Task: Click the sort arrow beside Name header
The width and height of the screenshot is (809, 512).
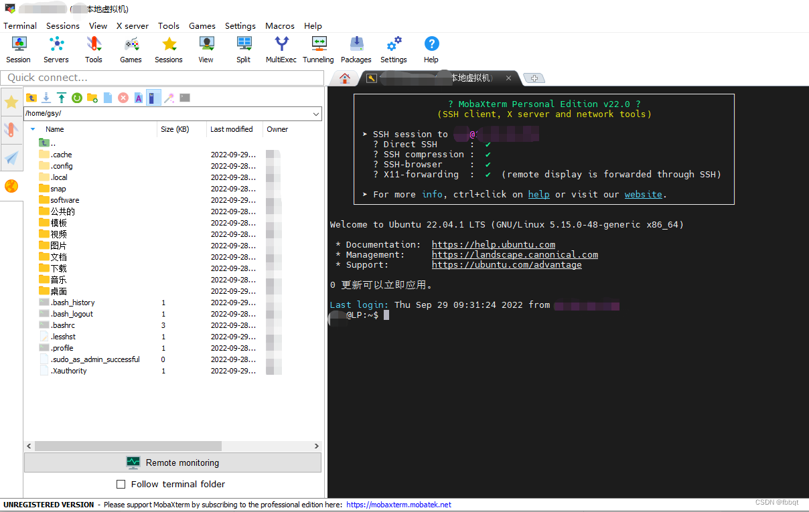Action: coord(33,129)
